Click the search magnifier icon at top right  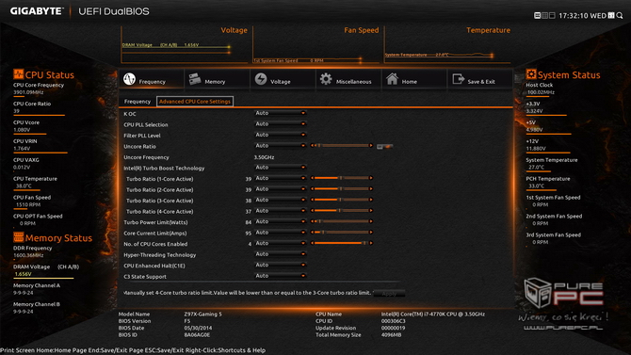pyautogui.click(x=620, y=15)
